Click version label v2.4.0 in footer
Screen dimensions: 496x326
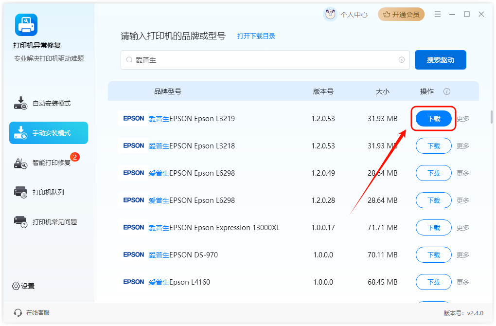tap(463, 313)
